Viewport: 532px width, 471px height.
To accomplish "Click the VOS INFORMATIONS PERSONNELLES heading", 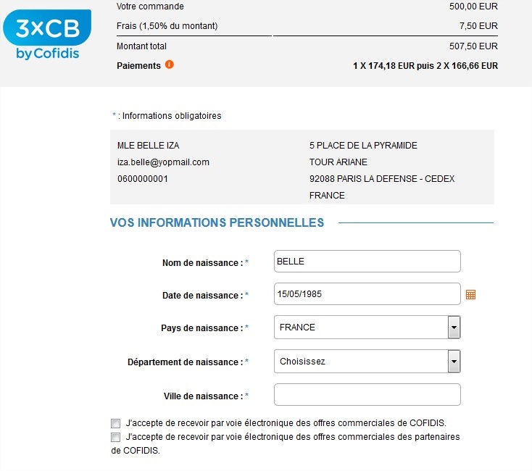I will point(217,222).
